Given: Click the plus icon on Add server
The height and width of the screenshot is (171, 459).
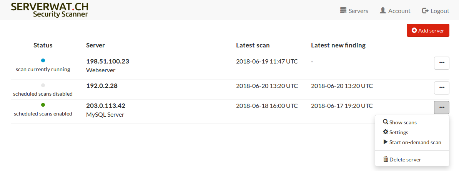Looking at the screenshot, I should point(414,31).
